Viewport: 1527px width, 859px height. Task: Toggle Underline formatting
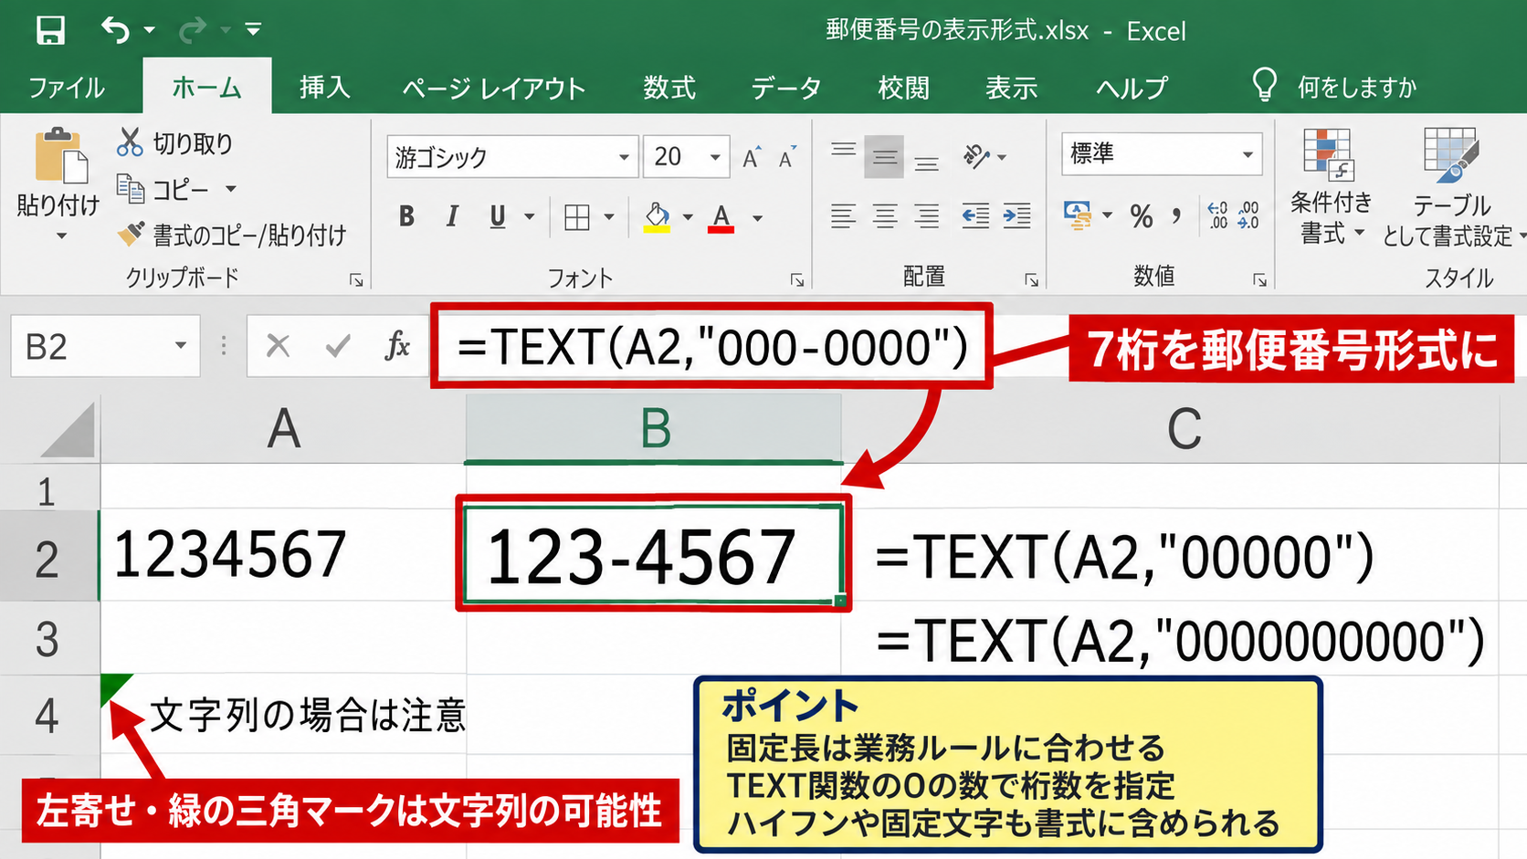(498, 216)
